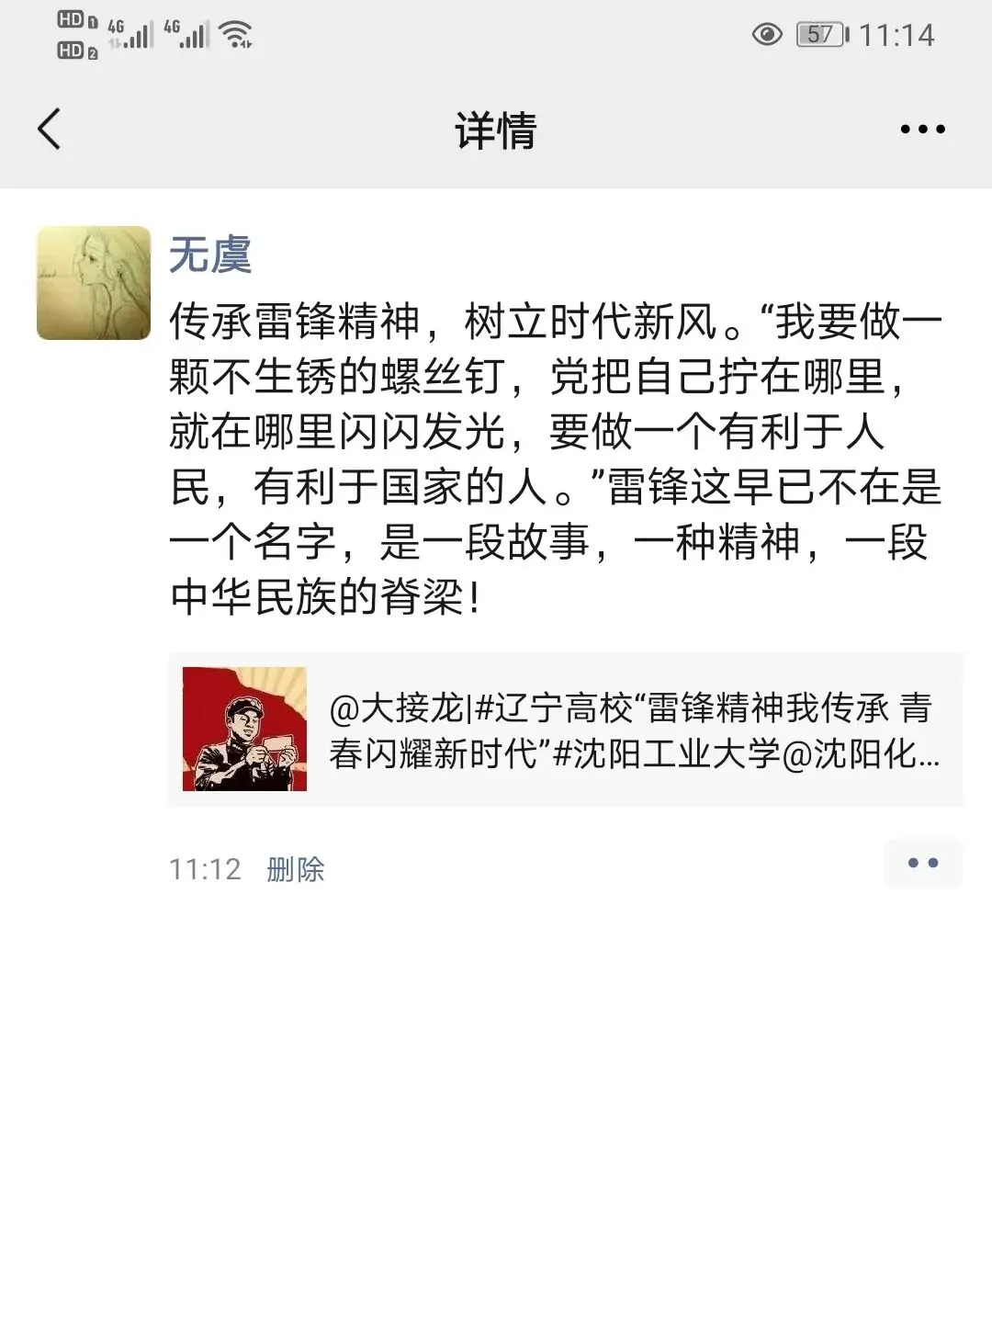Tap the 11:14 clock in status bar
This screenshot has width=992, height=1324.
896,35
